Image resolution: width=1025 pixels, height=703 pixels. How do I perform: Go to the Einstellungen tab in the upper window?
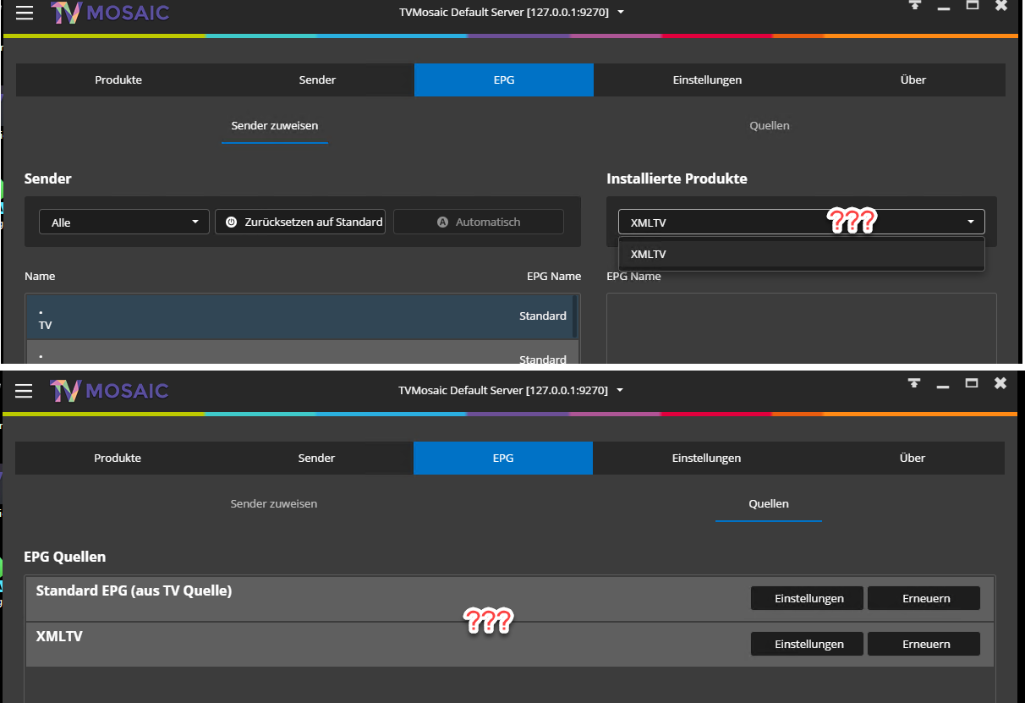pyautogui.click(x=707, y=80)
